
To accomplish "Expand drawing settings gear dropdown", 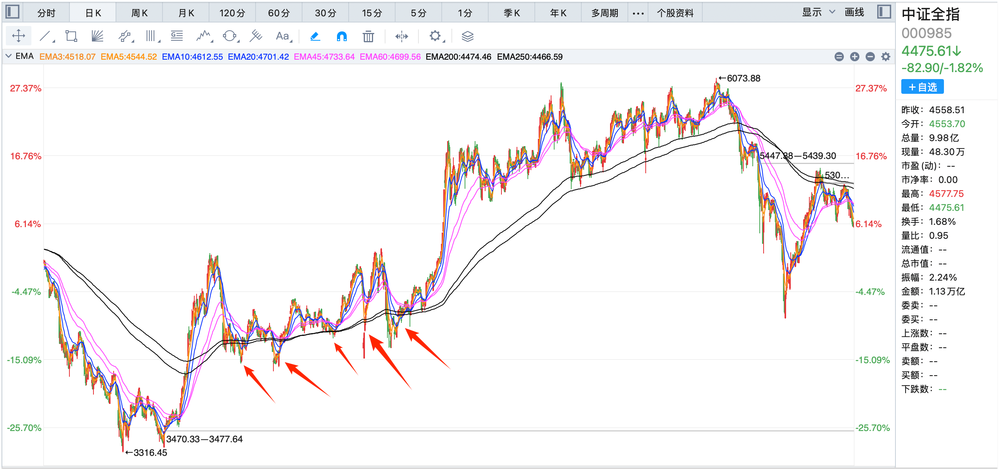I will (436, 36).
